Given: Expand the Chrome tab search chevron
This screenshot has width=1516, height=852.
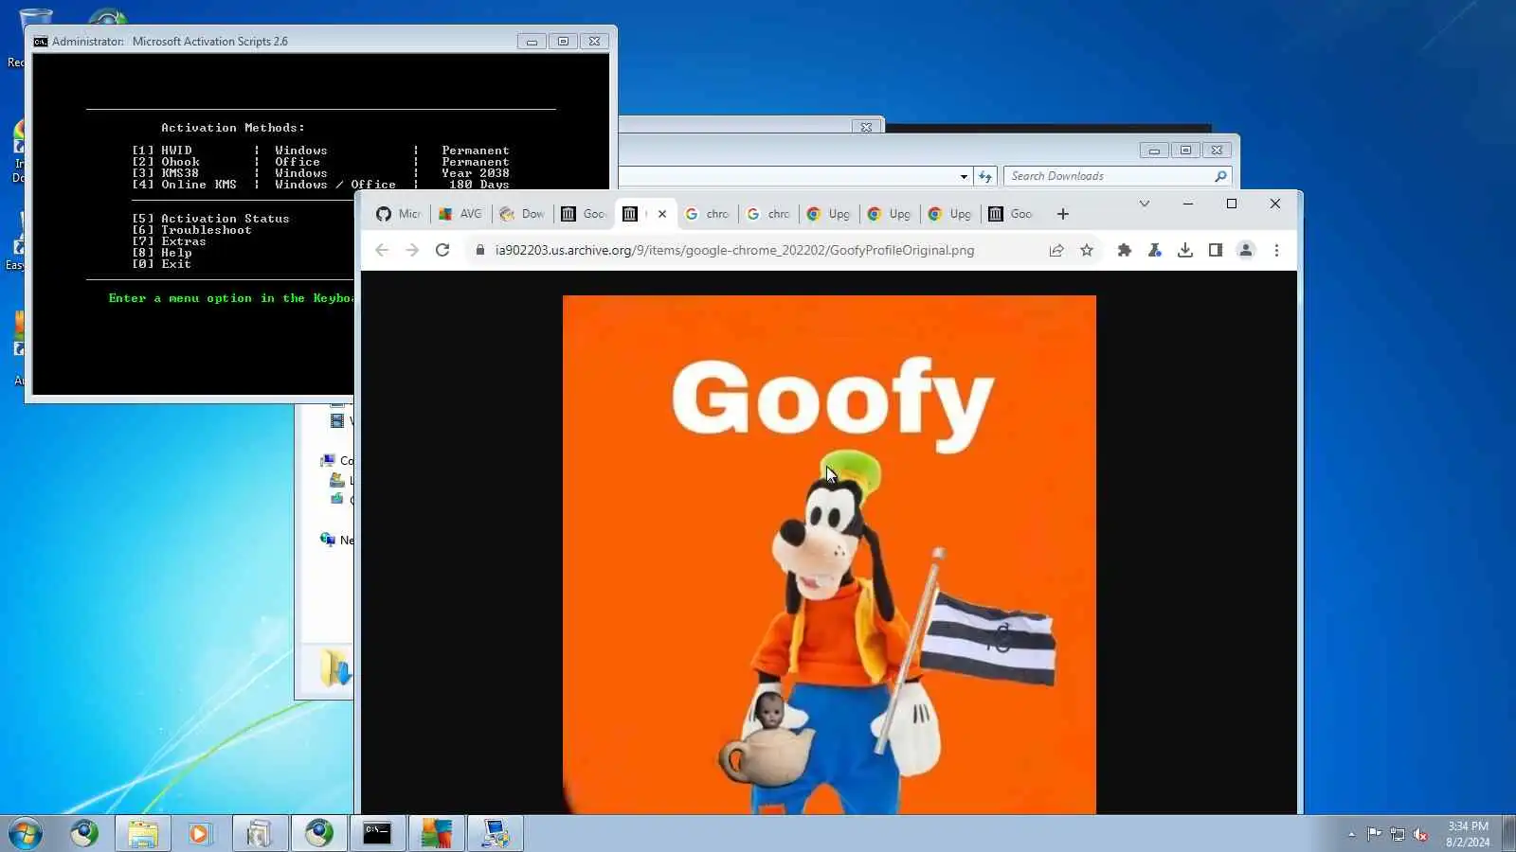Looking at the screenshot, I should point(1145,204).
